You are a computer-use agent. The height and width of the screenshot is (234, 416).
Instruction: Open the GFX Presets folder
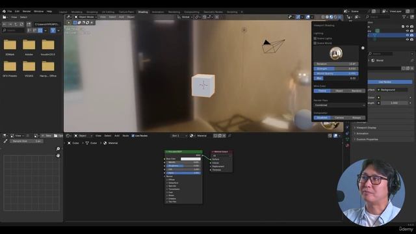tap(10, 69)
